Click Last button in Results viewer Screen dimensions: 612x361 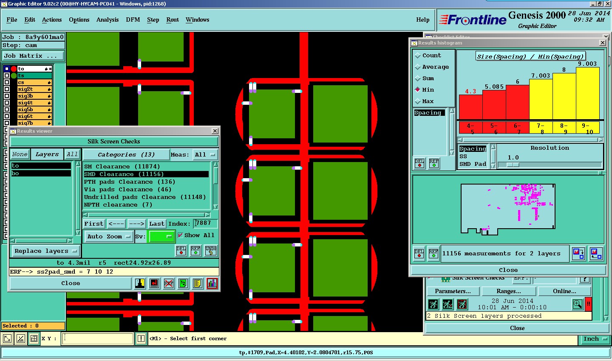point(157,224)
